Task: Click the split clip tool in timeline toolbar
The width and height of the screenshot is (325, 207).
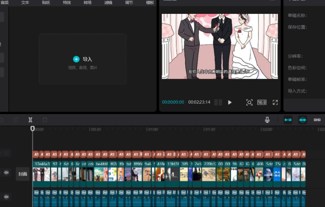Action: tap(30, 120)
